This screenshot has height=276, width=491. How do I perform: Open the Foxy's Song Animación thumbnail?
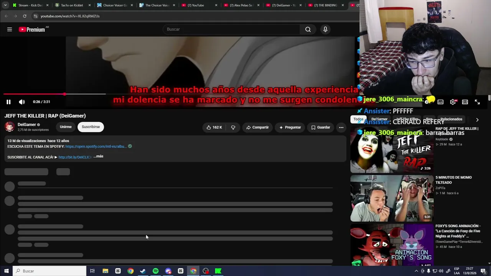point(392,245)
